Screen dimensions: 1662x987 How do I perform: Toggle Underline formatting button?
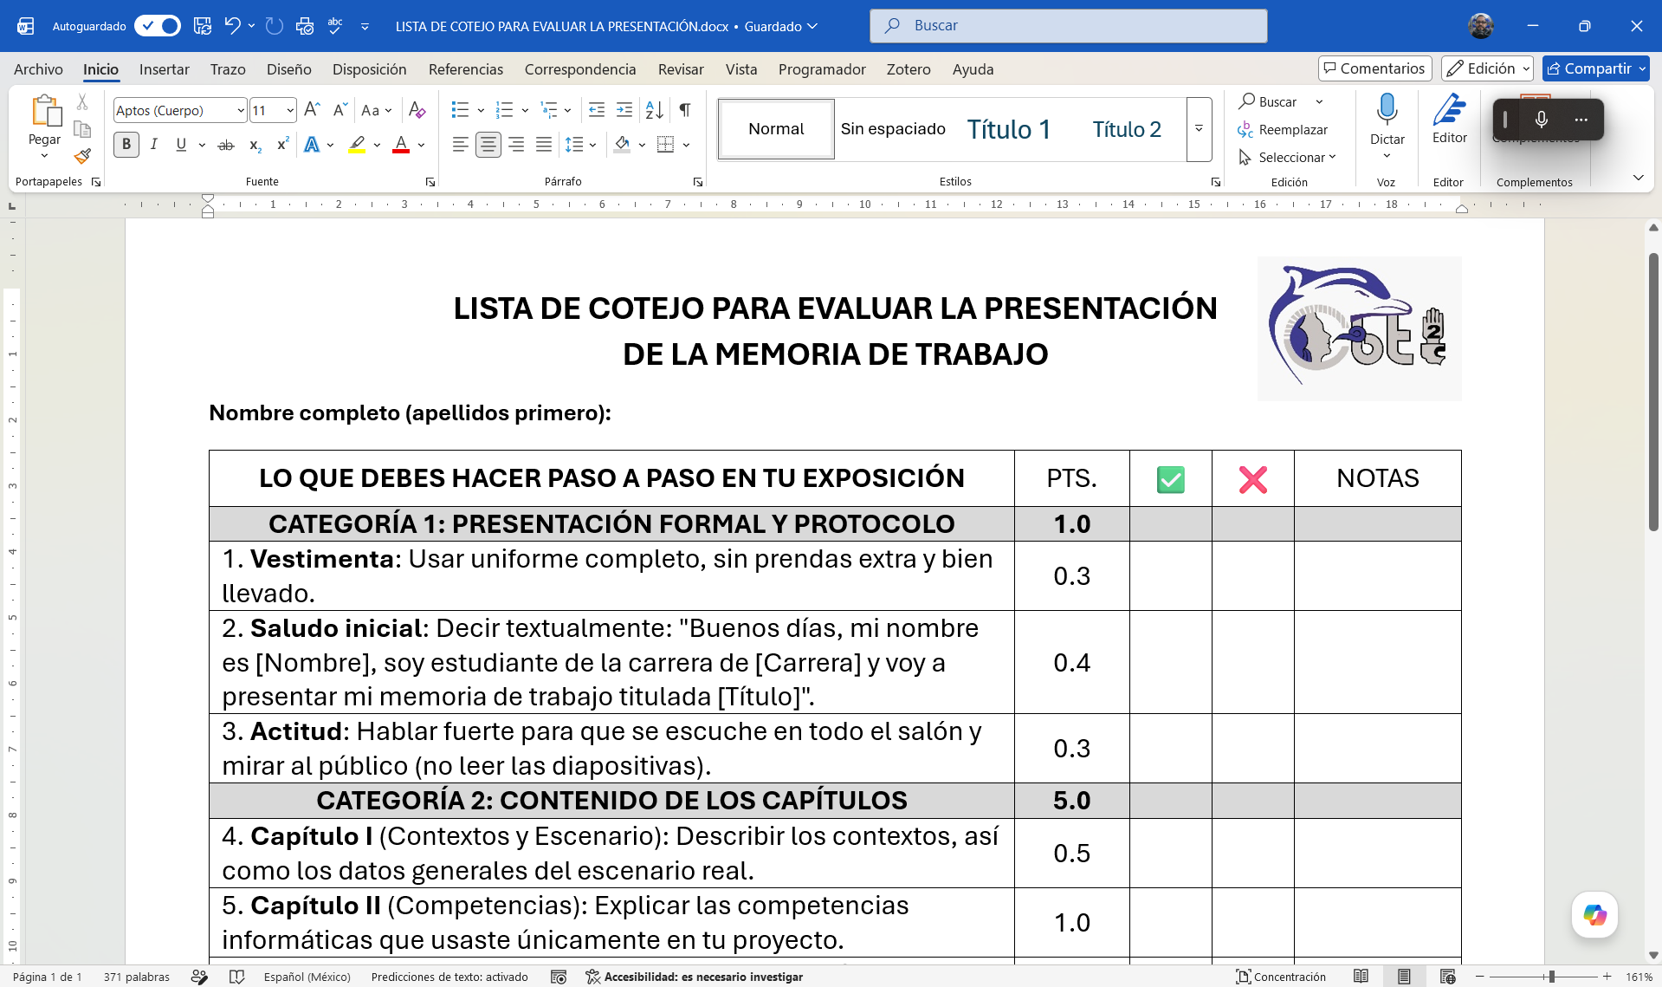point(181,145)
